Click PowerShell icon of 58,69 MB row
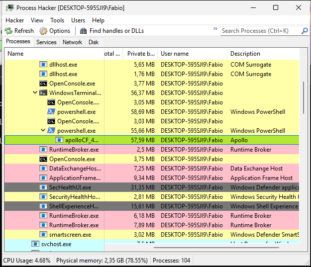The height and width of the screenshot is (267, 311). click(x=51, y=111)
